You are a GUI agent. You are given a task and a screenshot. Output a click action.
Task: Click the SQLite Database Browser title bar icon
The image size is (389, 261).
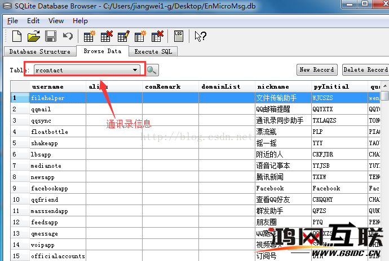[x=7, y=6]
